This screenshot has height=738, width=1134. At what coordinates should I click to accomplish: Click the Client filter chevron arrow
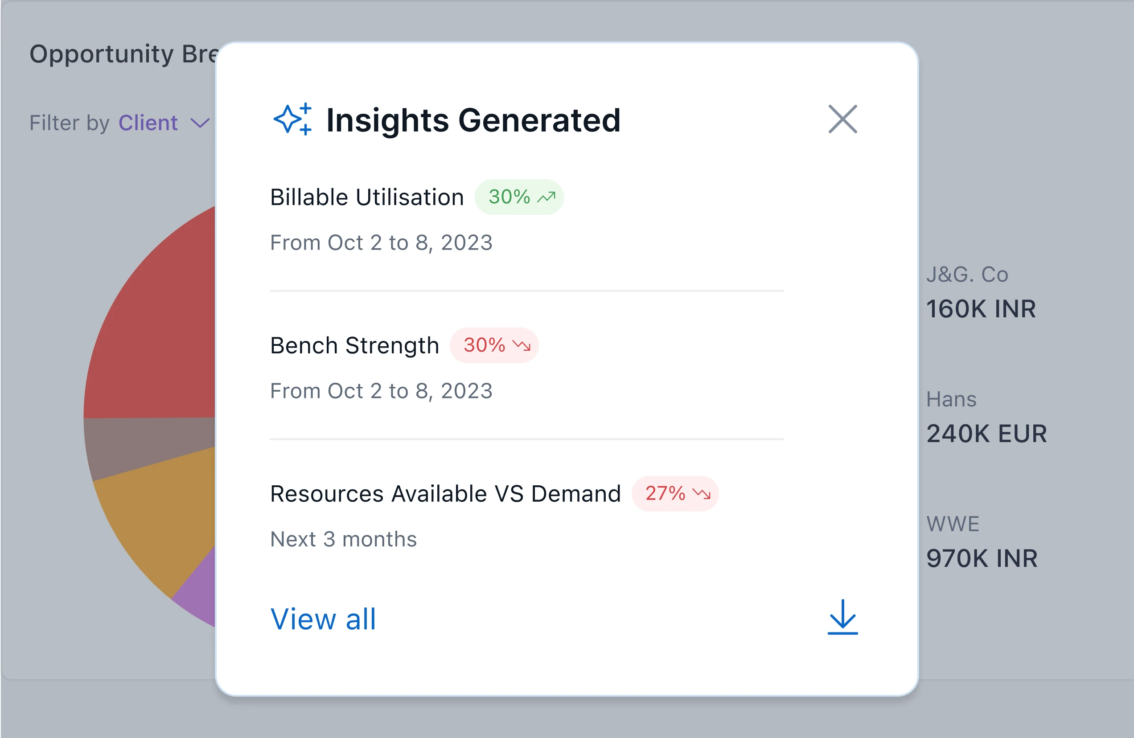200,123
